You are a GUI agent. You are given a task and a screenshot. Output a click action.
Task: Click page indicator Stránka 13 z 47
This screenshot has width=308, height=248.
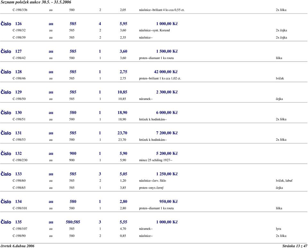(x=295, y=246)
